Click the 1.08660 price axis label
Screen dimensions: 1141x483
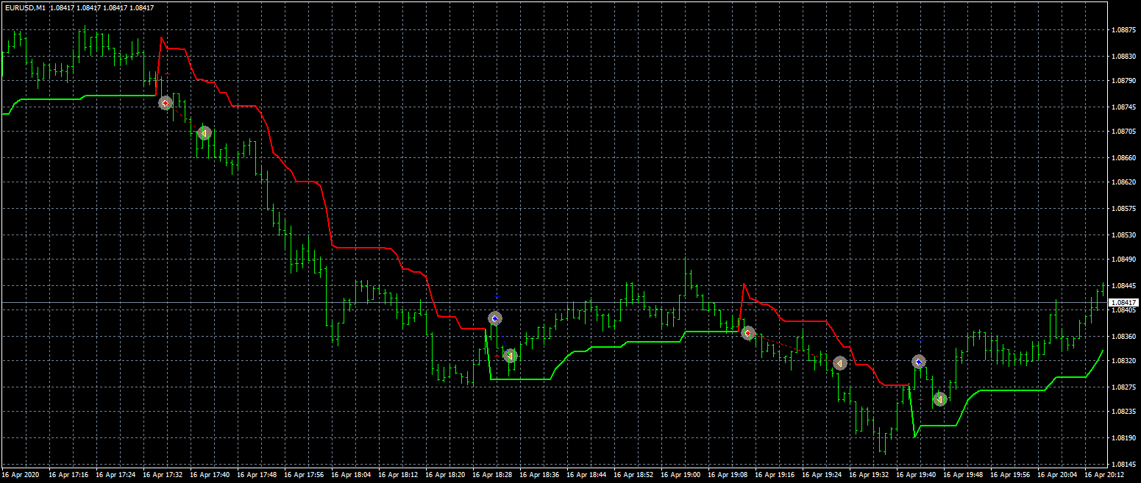[1125, 157]
